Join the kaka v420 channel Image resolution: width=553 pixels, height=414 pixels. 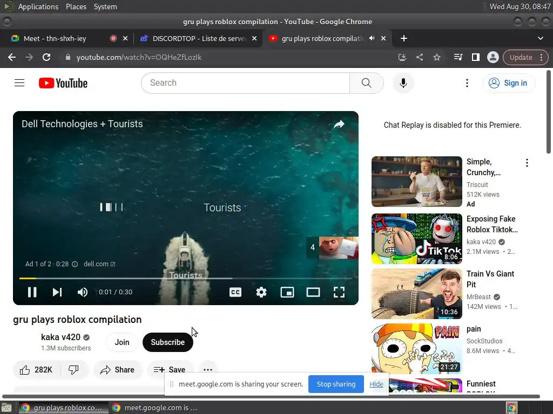pyautogui.click(x=122, y=342)
